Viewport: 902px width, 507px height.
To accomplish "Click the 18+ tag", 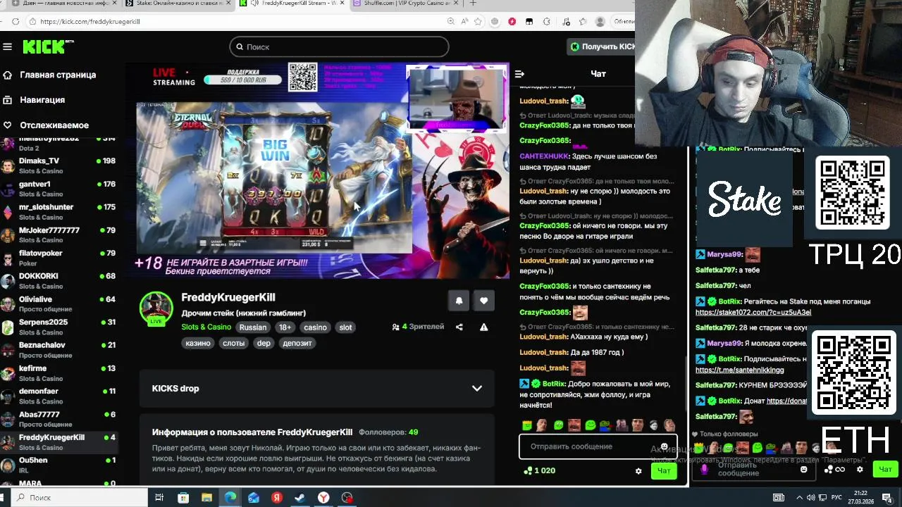I will [x=285, y=327].
